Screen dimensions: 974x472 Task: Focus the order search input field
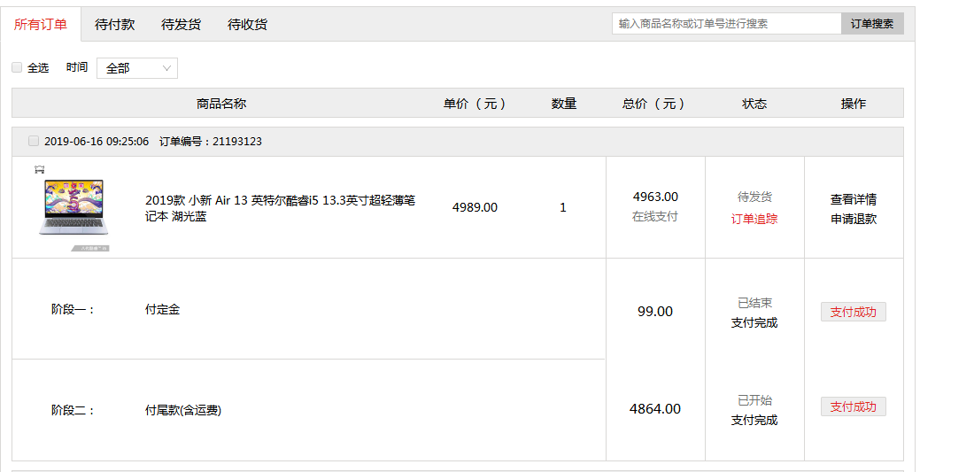click(727, 24)
